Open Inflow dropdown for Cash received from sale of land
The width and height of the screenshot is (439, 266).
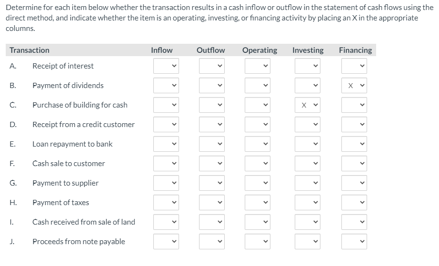(x=166, y=222)
